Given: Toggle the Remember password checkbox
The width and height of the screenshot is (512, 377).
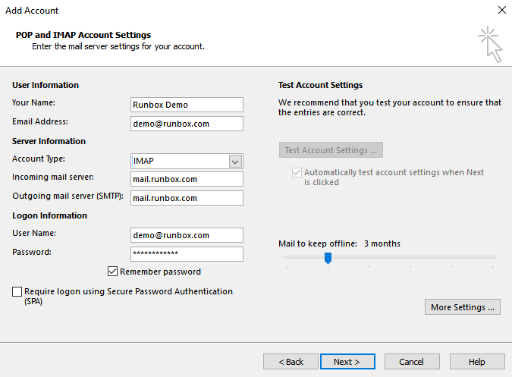Looking at the screenshot, I should [x=113, y=272].
